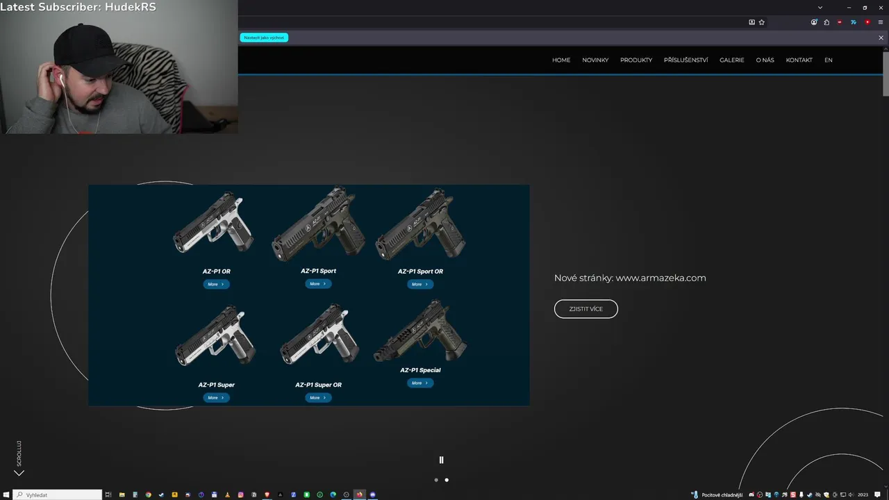Image resolution: width=889 pixels, height=500 pixels.
Task: Click 'Nové stránky: www.armazeka.com' text
Action: point(630,278)
